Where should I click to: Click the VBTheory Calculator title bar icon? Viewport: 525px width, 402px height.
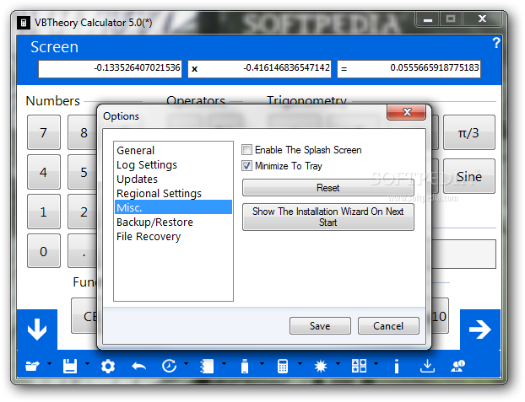point(24,23)
